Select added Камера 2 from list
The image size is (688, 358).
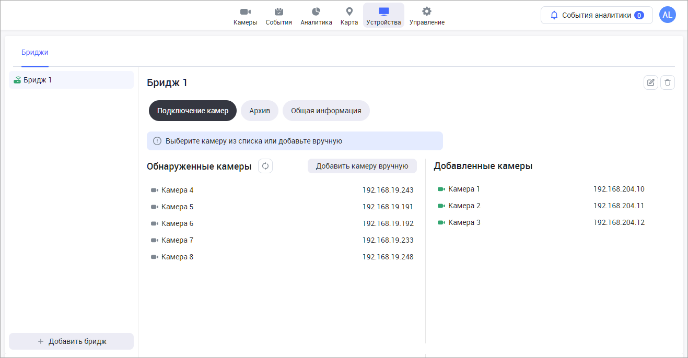(464, 206)
